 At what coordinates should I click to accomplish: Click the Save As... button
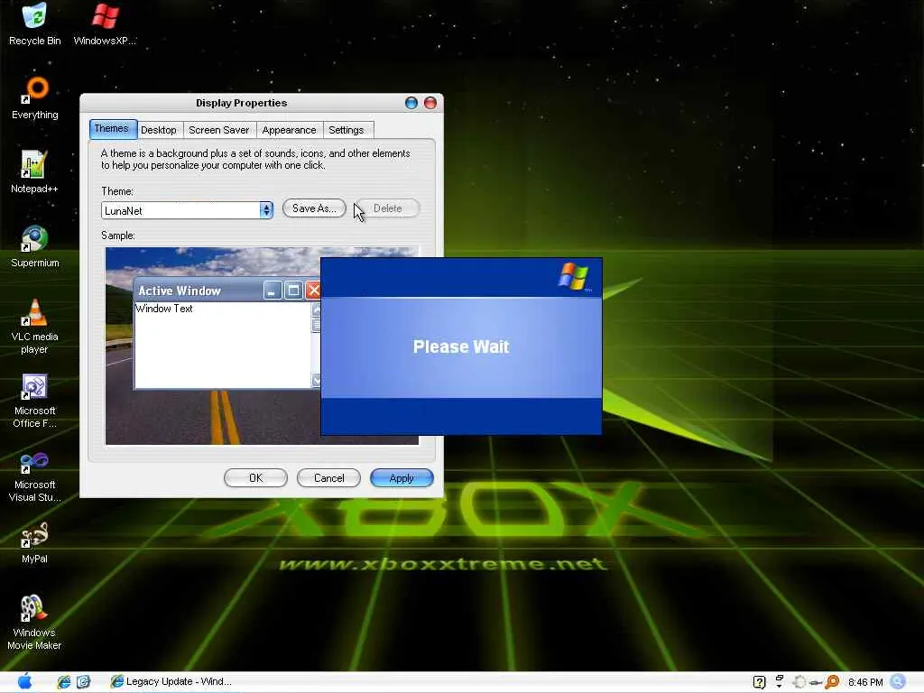coord(314,208)
